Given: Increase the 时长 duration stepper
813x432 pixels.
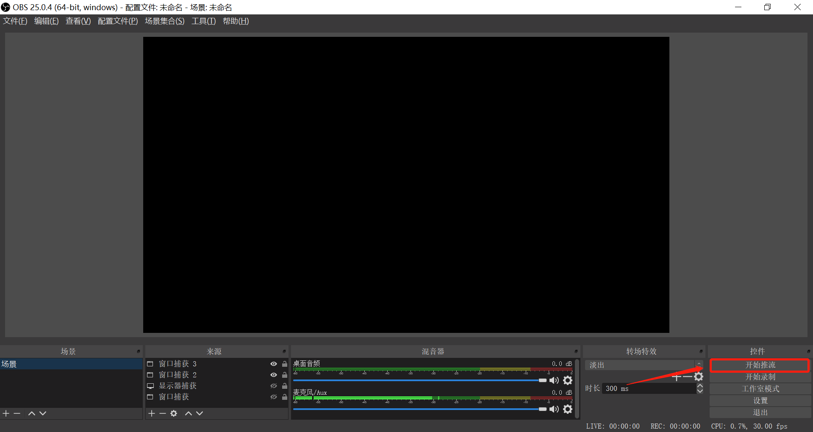Looking at the screenshot, I should point(700,386).
